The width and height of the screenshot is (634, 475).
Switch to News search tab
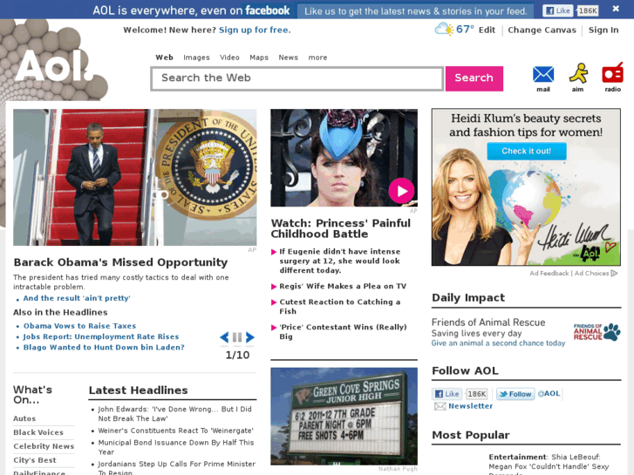click(289, 58)
